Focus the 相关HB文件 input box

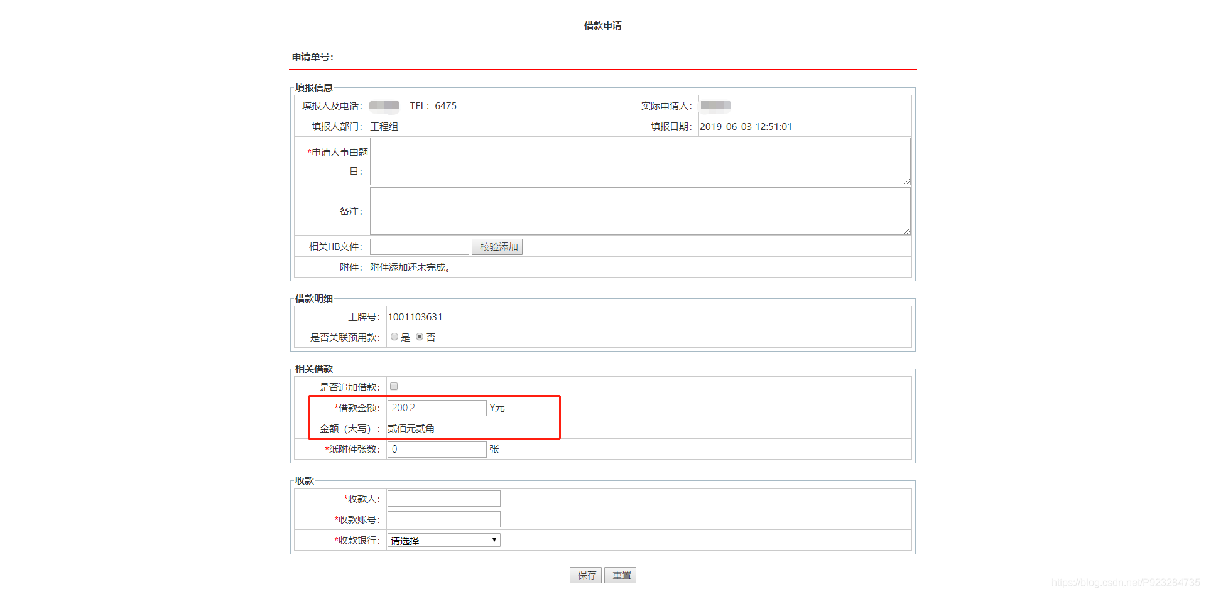420,247
